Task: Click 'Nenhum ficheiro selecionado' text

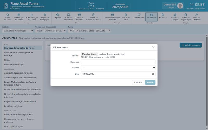Action: [112, 54]
